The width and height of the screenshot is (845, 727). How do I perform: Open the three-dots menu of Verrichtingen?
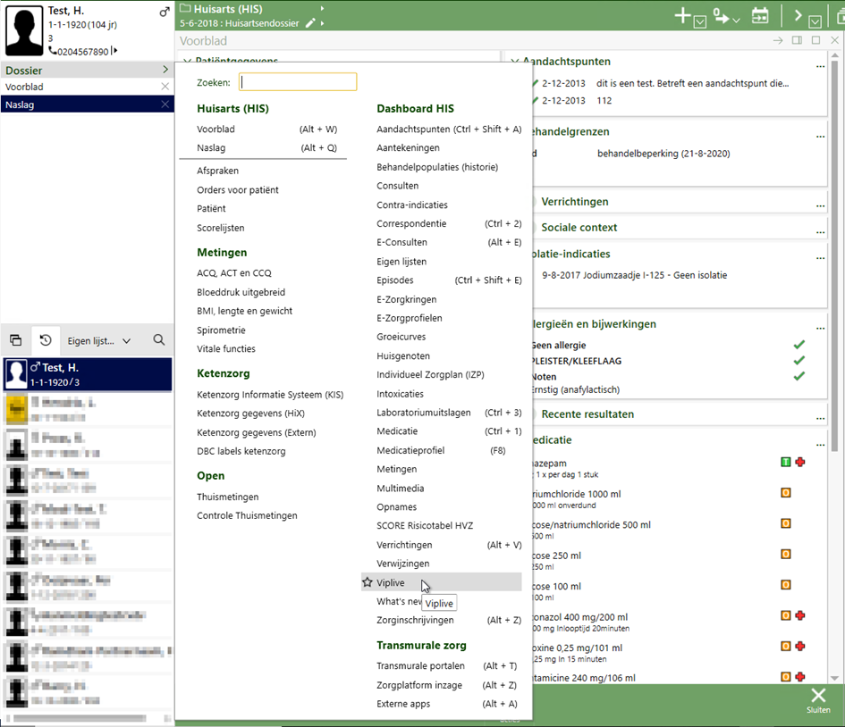click(820, 205)
